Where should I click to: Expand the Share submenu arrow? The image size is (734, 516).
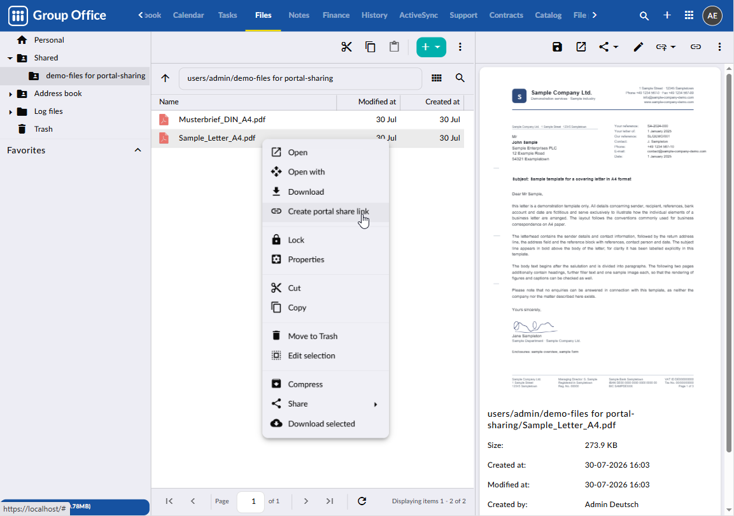(x=376, y=404)
